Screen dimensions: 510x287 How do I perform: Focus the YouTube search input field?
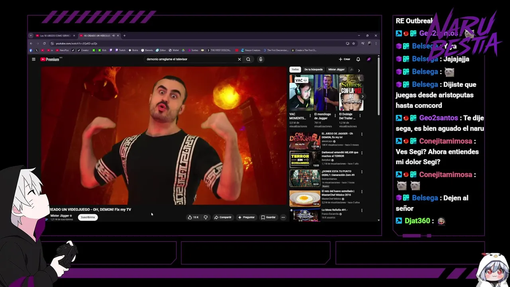pos(190,59)
